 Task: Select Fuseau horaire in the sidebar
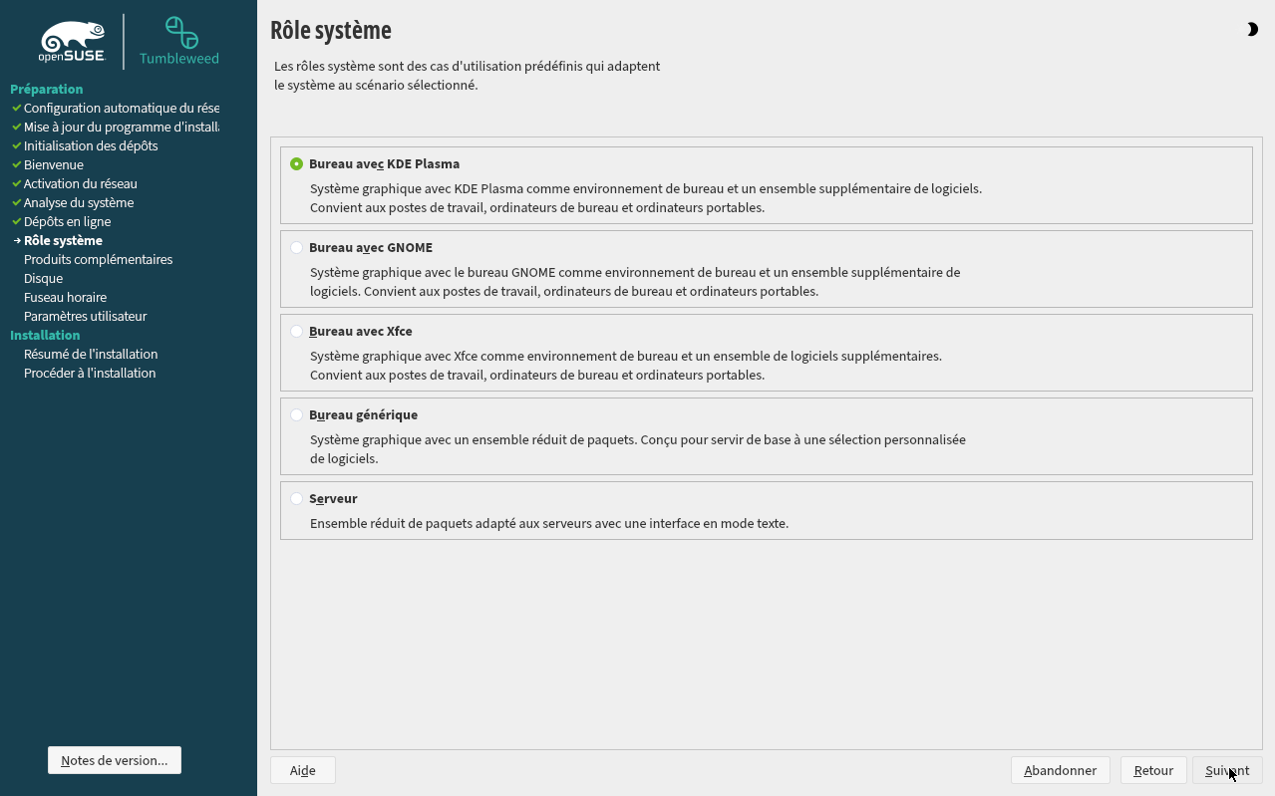coord(65,297)
